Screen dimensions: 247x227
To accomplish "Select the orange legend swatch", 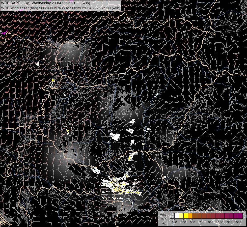I will point(190,216).
